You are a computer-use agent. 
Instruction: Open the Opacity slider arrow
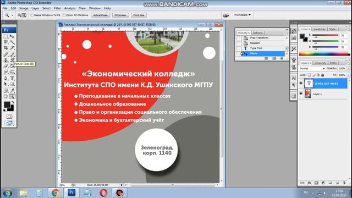point(348,68)
